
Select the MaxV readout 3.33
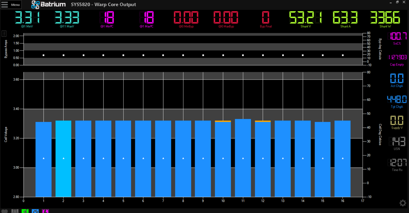67,18
